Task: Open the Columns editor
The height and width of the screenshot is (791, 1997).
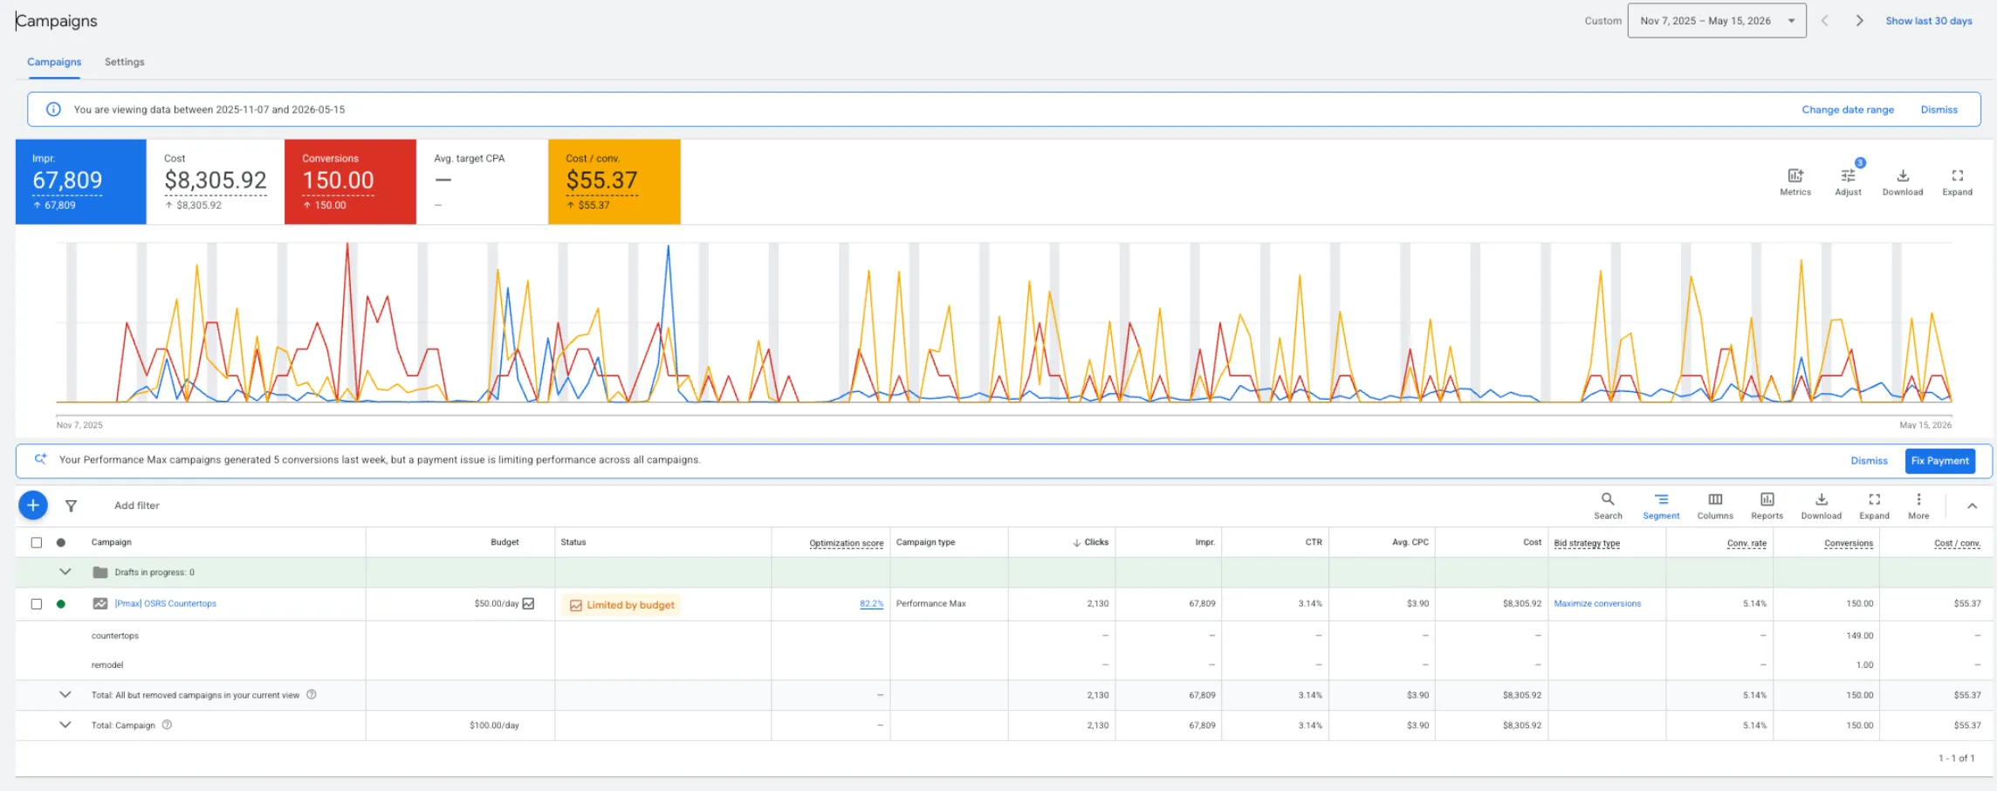Action: point(1715,506)
